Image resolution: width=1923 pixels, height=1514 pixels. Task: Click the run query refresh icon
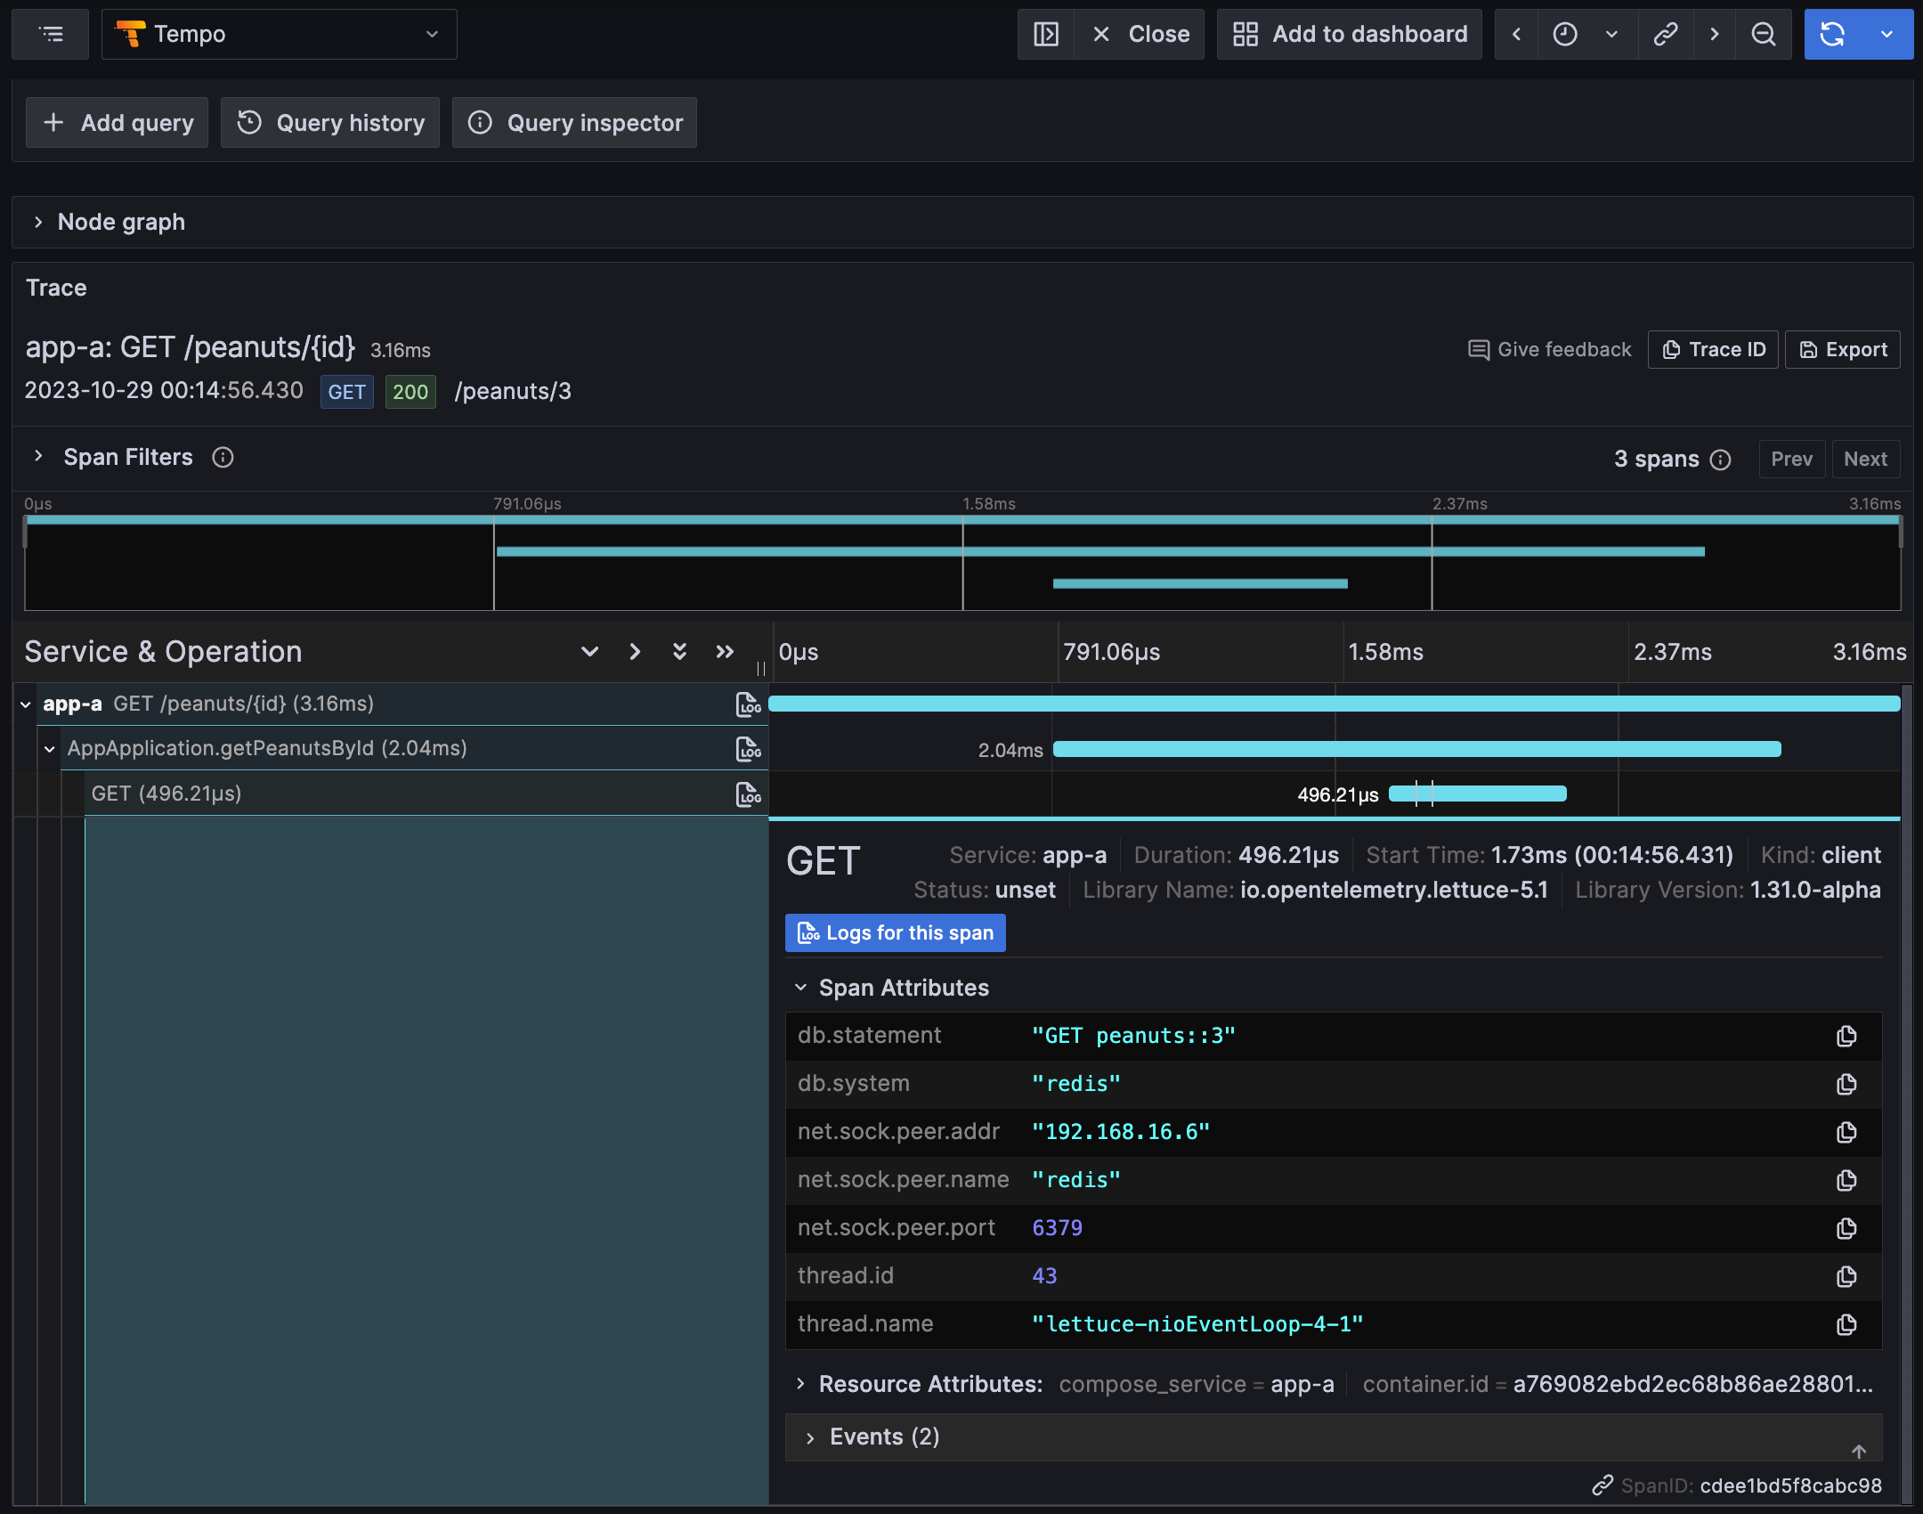click(x=1832, y=34)
